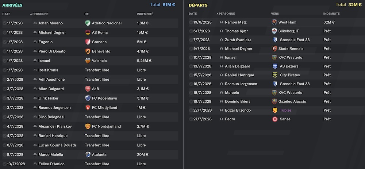Toggle the check circle on Marco Maiella row
This screenshot has height=169, width=365.
point(4,154)
